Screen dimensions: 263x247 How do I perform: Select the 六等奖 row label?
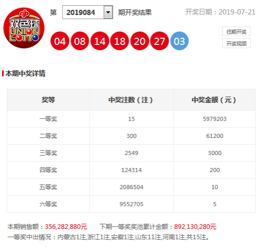coord(48,204)
